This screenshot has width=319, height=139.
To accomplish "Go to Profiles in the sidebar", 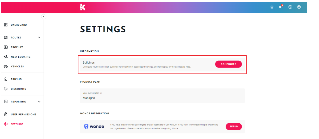I will [17, 47].
